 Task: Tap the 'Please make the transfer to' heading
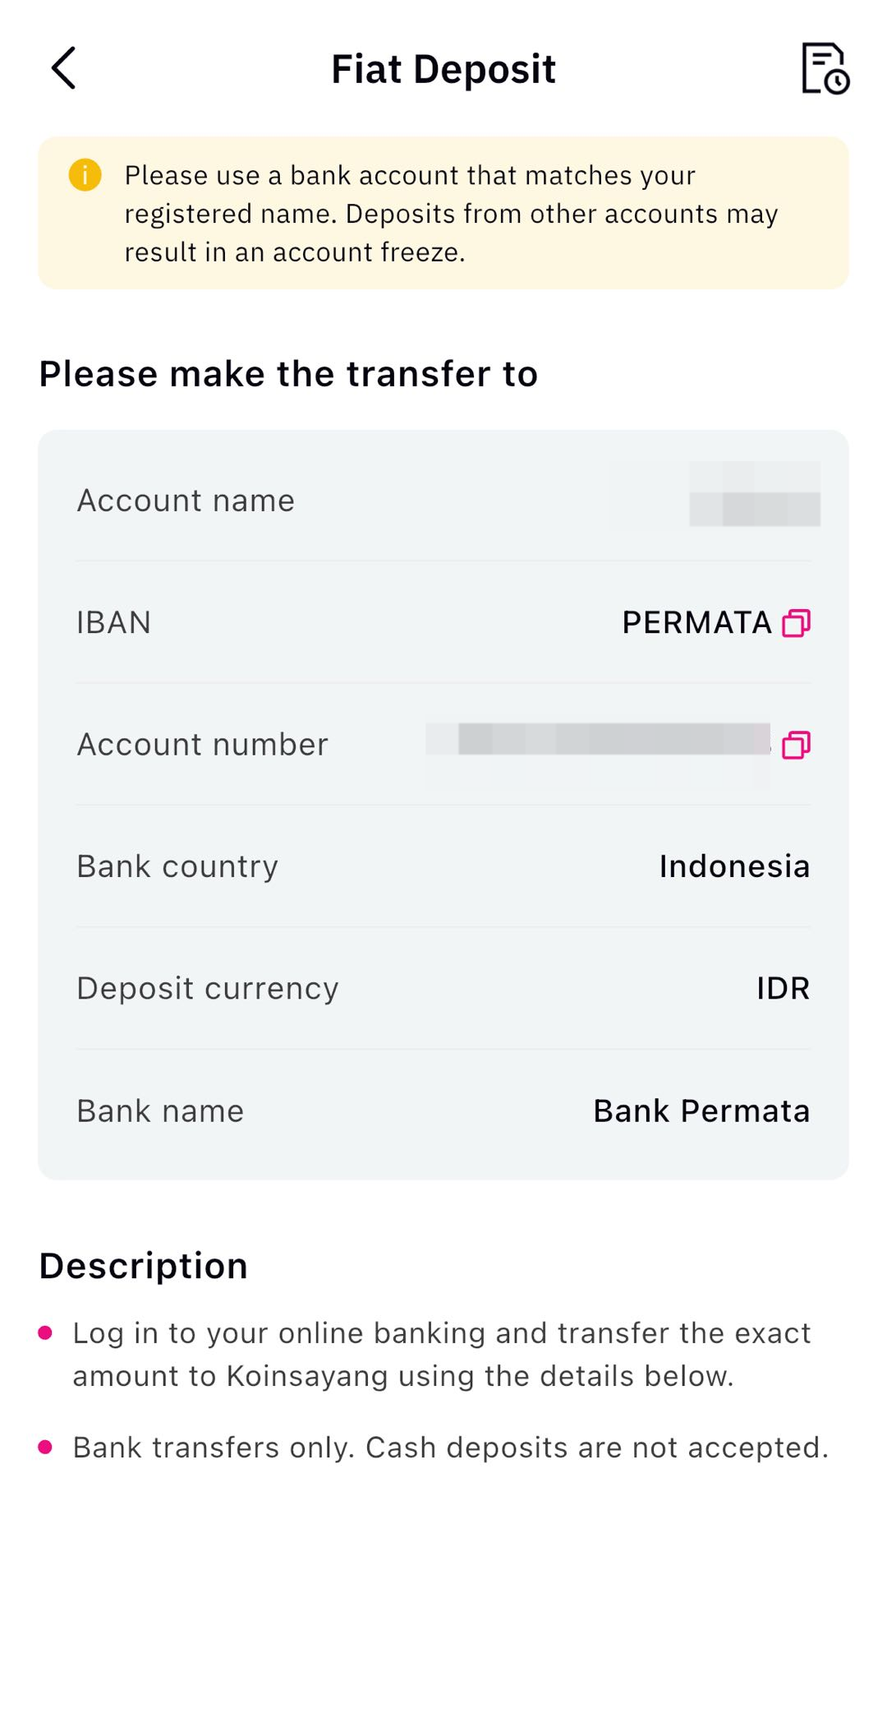tap(288, 374)
